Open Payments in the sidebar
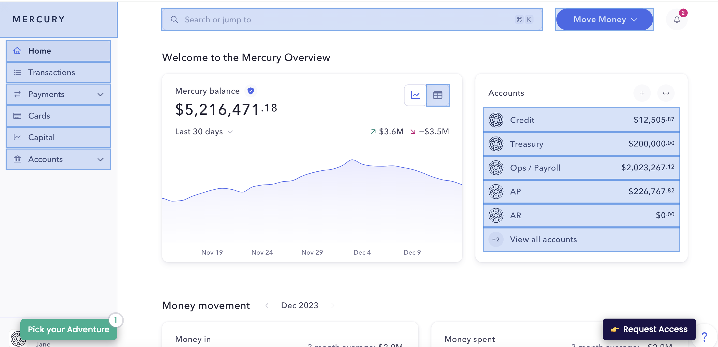Viewport: 718px width, 347px height. click(x=58, y=94)
